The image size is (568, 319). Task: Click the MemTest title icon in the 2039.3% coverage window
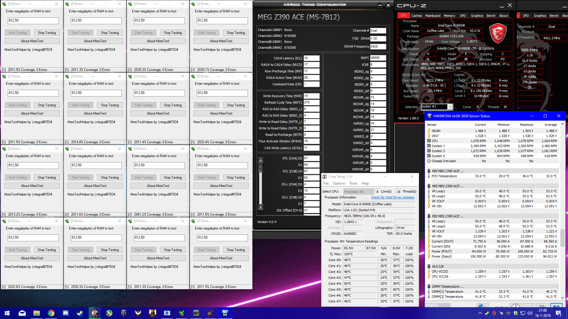click(x=130, y=4)
